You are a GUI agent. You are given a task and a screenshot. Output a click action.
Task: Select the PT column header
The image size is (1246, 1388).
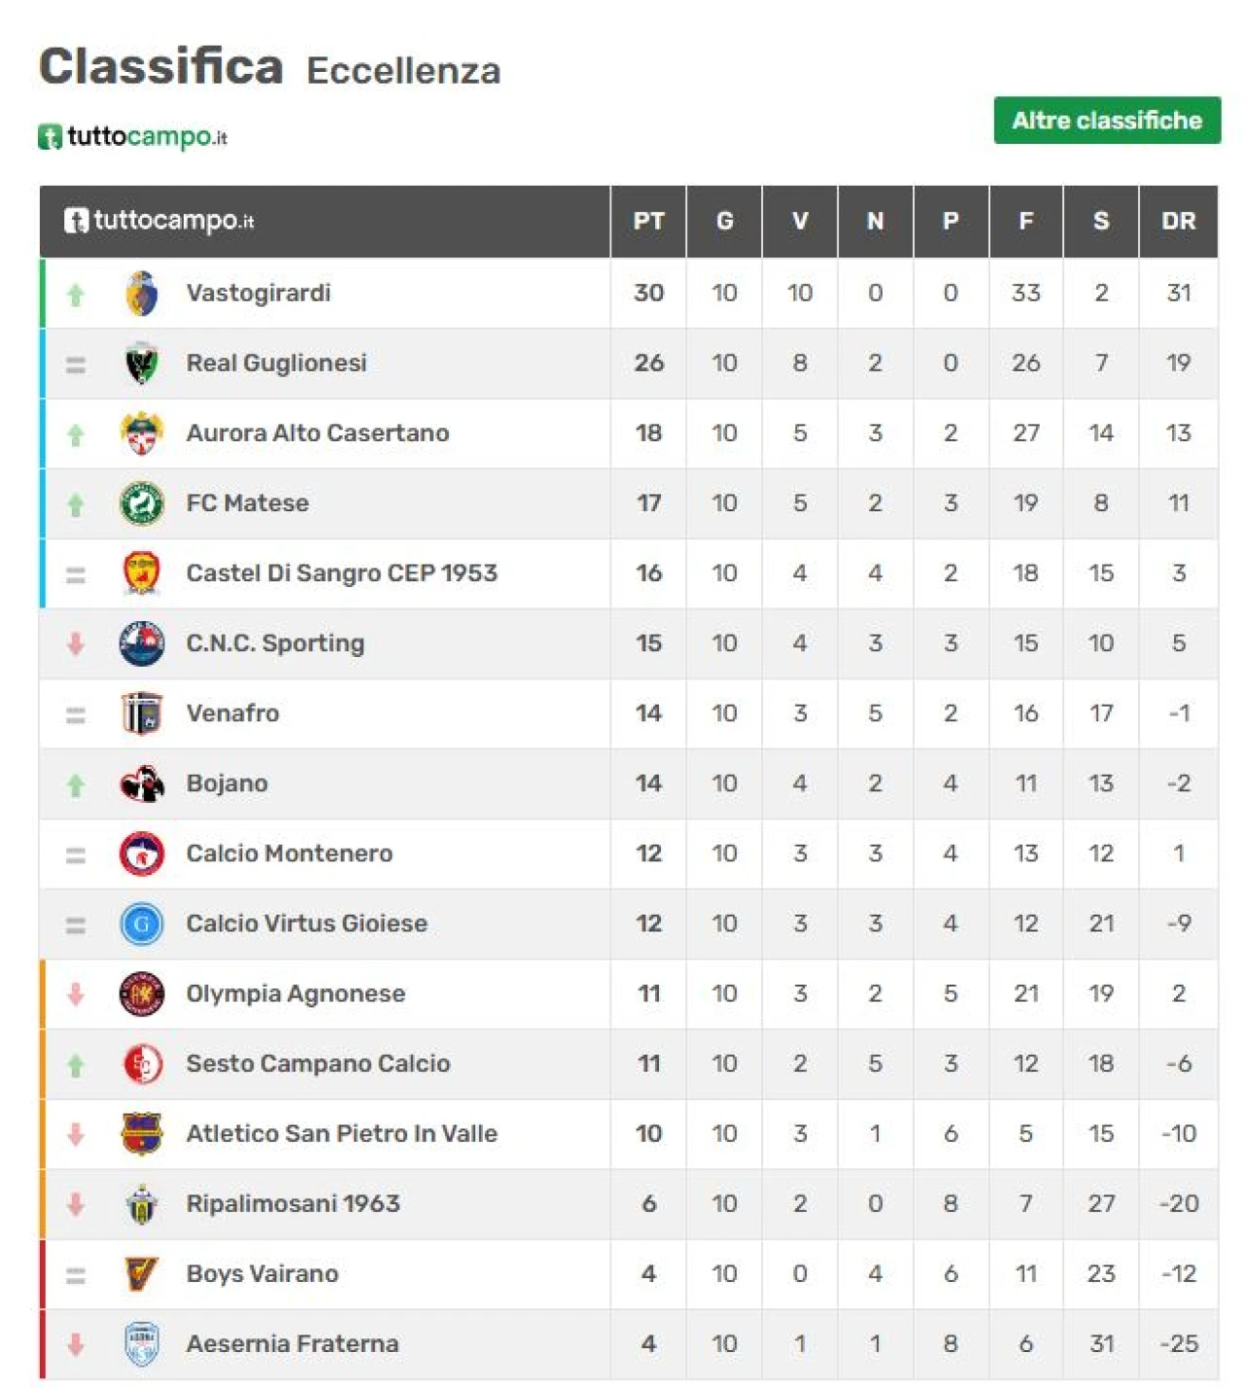649,221
